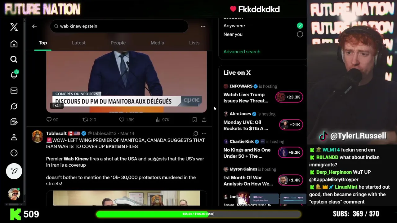The image size is (397, 223).
Task: Switch to the Top tab
Action: click(x=43, y=43)
